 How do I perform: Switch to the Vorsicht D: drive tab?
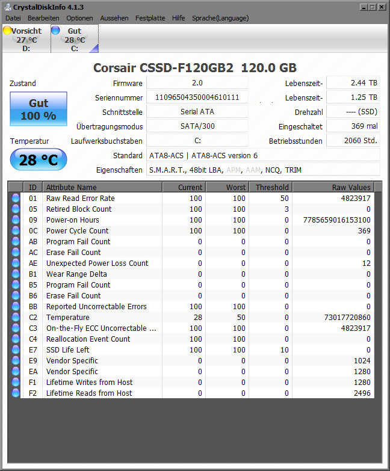tap(26, 39)
